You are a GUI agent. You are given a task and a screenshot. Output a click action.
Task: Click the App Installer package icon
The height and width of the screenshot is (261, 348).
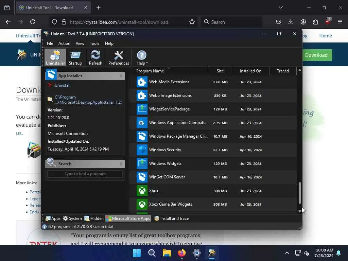pyautogui.click(x=52, y=74)
